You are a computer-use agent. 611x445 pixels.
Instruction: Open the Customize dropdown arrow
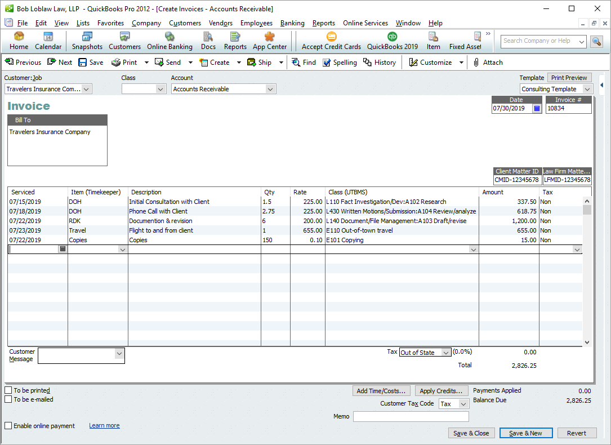click(461, 63)
